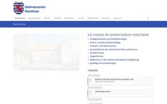The width and height of the screenshot is (167, 104).
Task: Click the 'Sie finden im Heimatverein Horstmar' heading
Action: coord(118,35)
